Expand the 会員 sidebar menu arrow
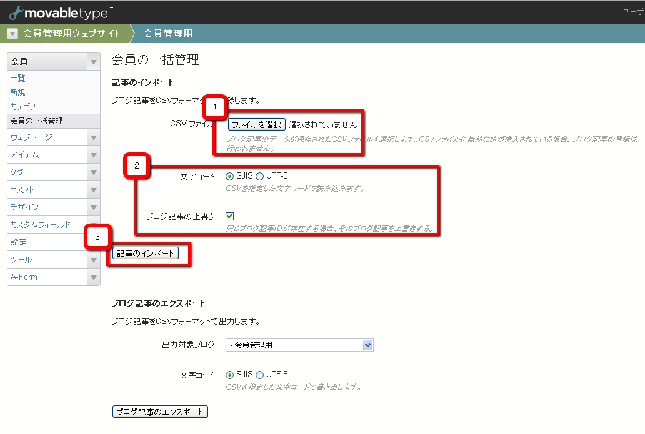Viewport: 645px width, 434px height. [x=94, y=62]
